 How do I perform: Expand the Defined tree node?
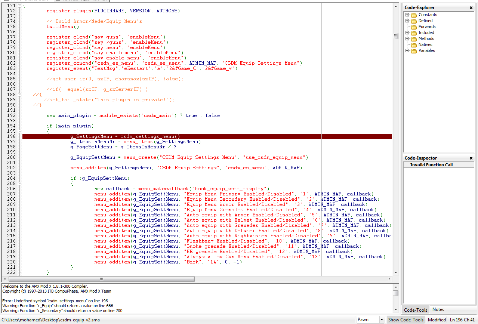point(407,21)
